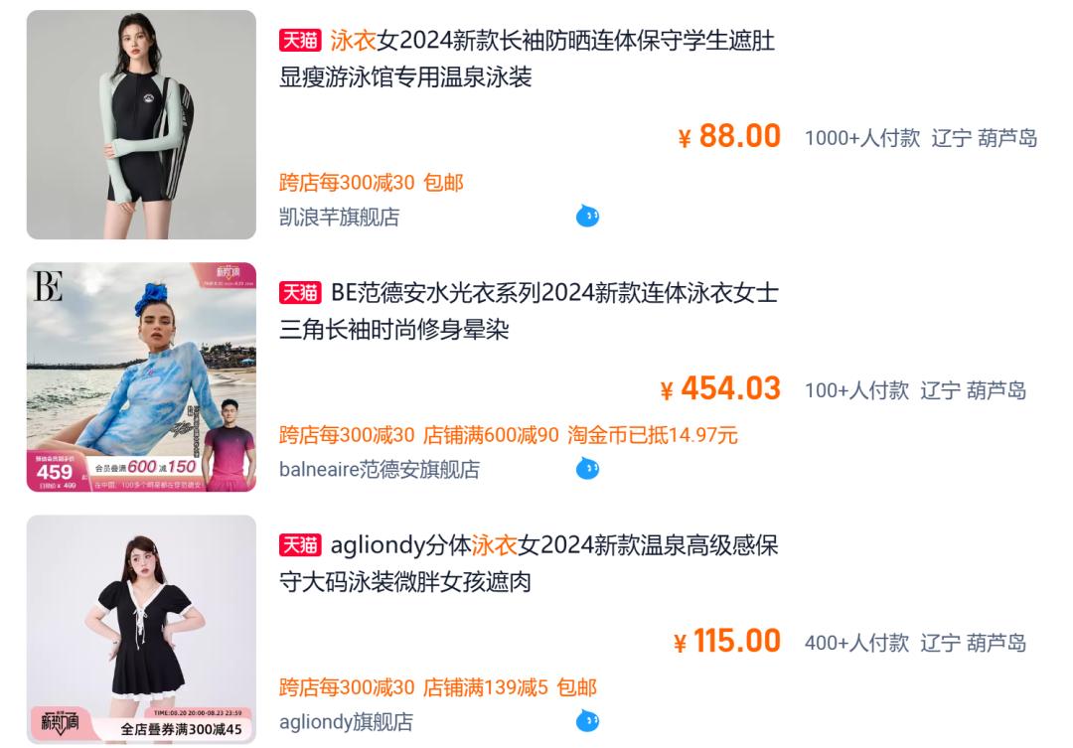Click the 天猫 badge on the first listing

coord(300,41)
